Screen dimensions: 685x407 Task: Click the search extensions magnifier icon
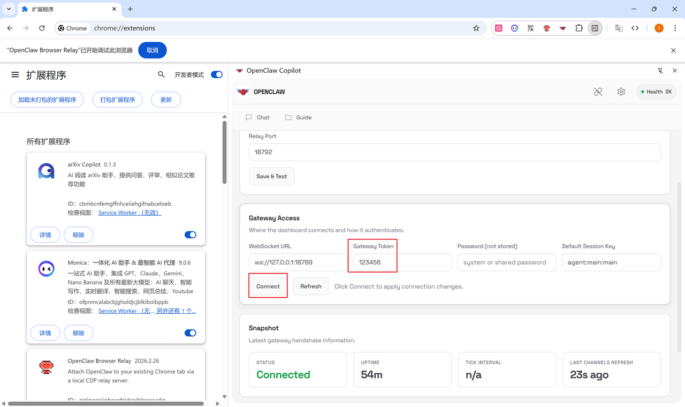[x=161, y=75]
